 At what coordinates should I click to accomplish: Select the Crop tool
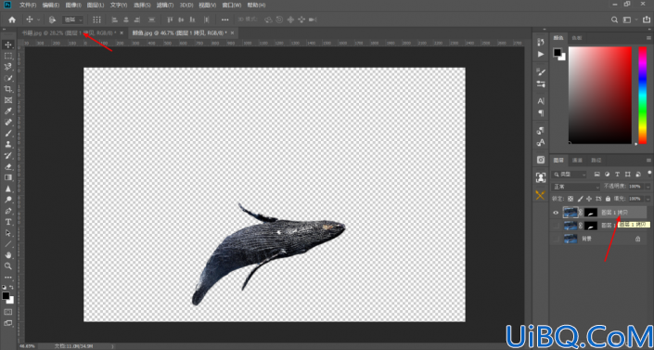(8, 89)
